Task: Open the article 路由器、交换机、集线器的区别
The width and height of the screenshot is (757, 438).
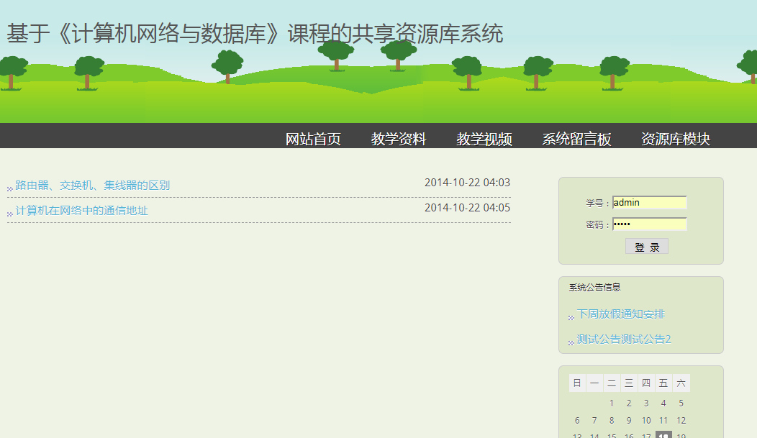Action: [x=92, y=185]
